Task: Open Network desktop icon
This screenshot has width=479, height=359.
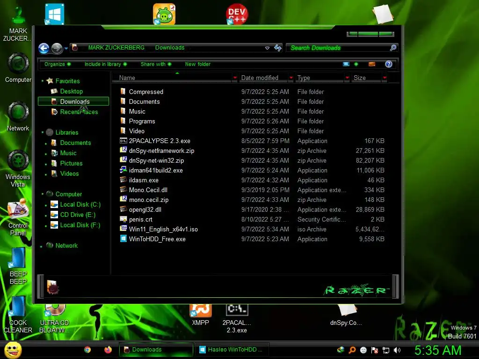Action: point(18,116)
